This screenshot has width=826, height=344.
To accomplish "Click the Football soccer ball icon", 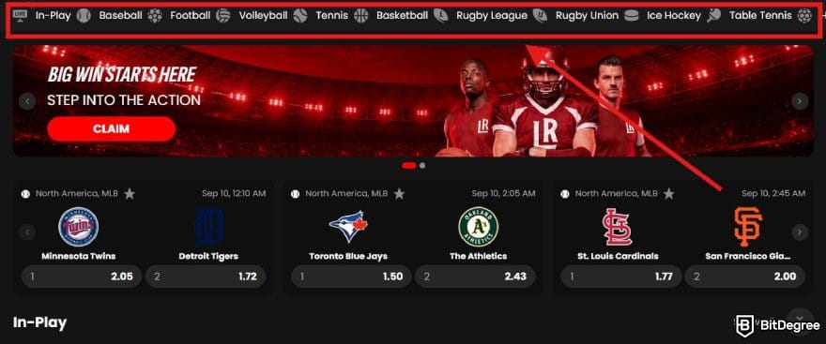I will pyautogui.click(x=155, y=16).
